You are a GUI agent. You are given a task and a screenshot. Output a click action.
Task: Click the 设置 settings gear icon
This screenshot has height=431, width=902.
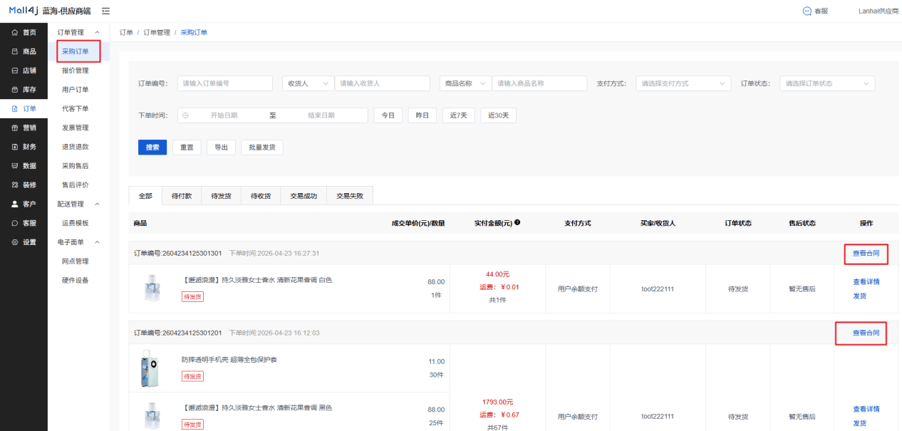[16, 242]
